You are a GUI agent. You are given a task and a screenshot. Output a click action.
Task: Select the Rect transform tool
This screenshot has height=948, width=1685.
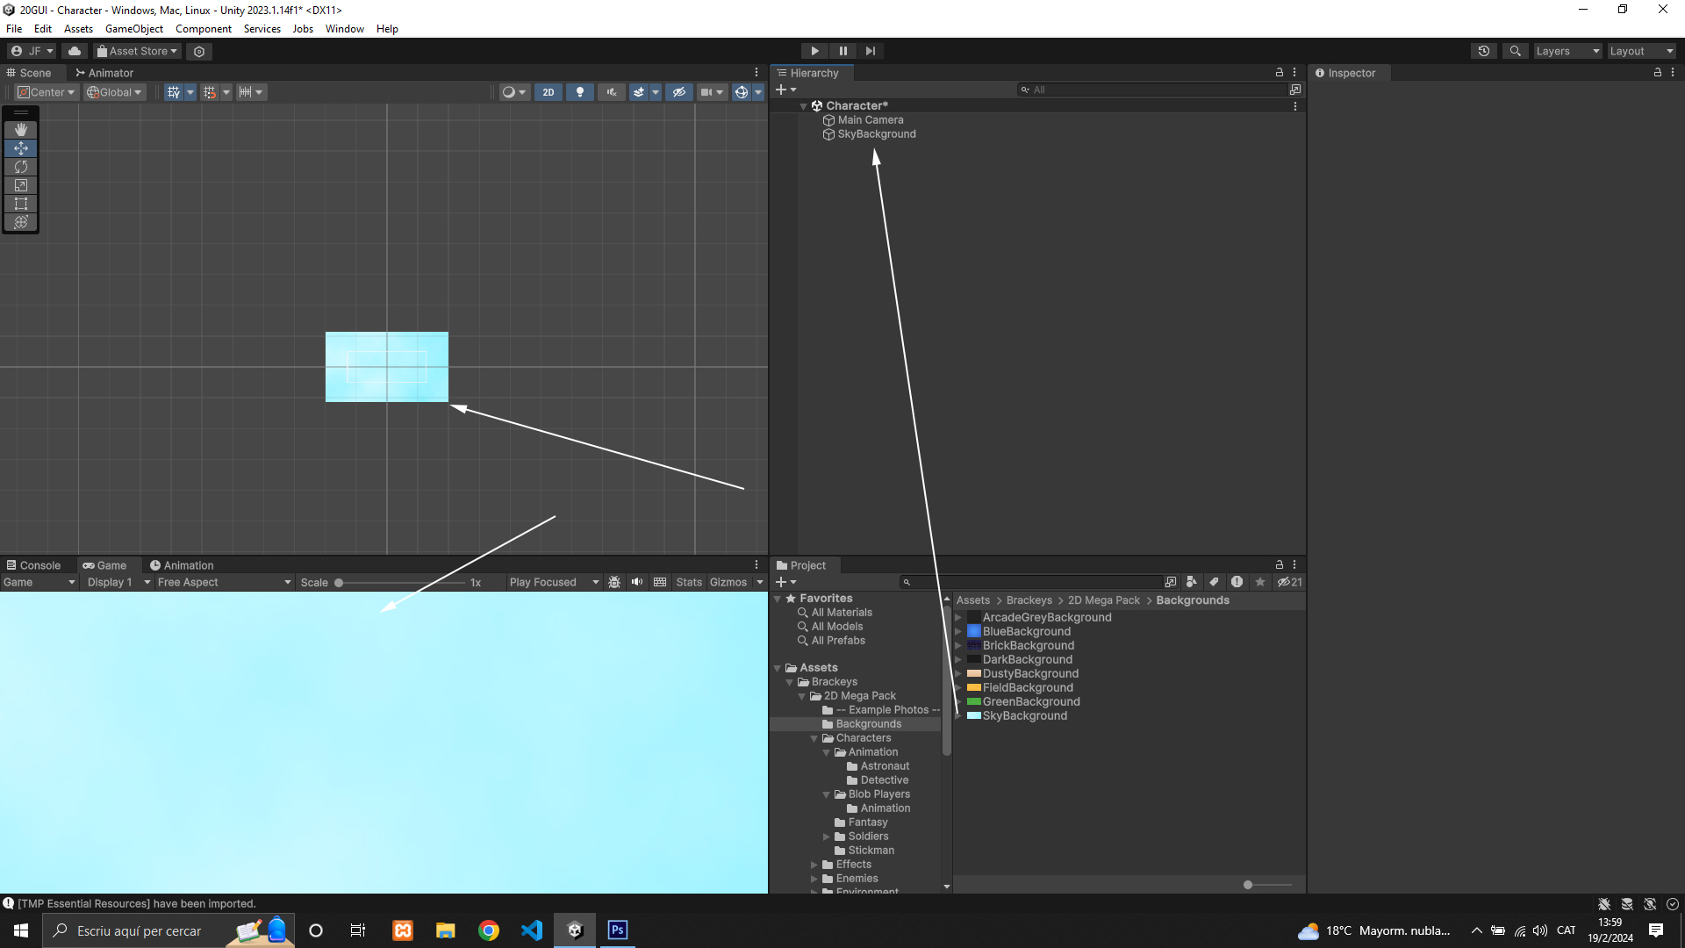[x=21, y=204]
